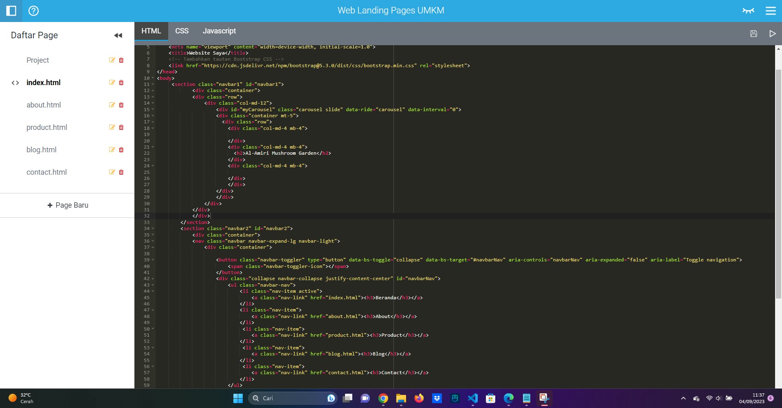This screenshot has width=782, height=408.
Task: Edit the Project entry name
Action: tap(112, 60)
